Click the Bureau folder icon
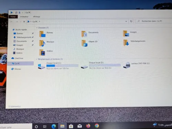 coord(42,34)
